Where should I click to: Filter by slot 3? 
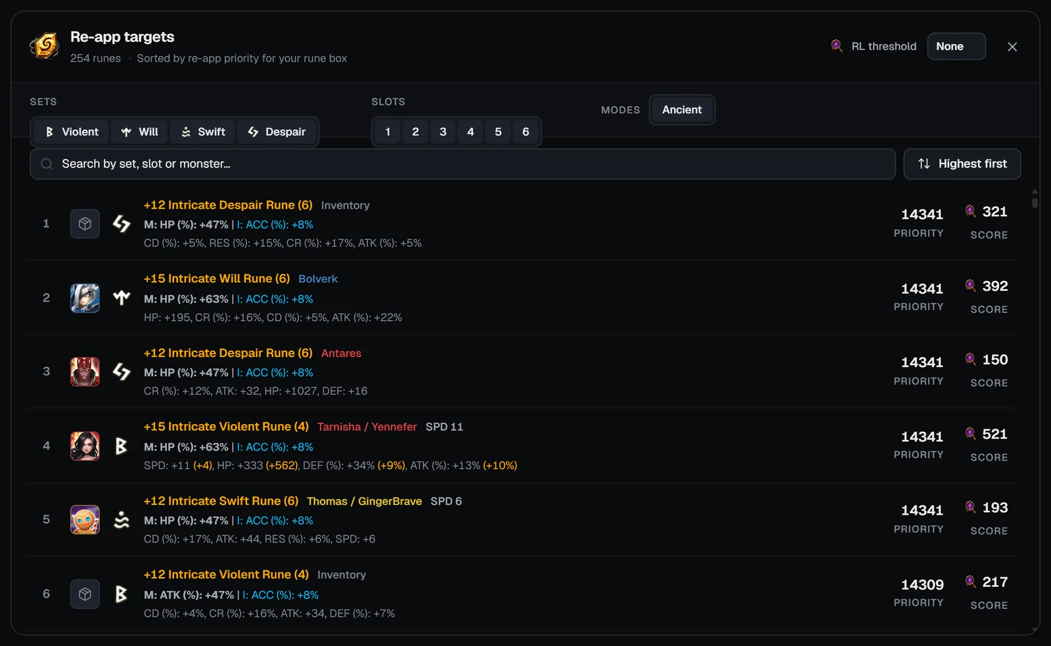(x=443, y=132)
